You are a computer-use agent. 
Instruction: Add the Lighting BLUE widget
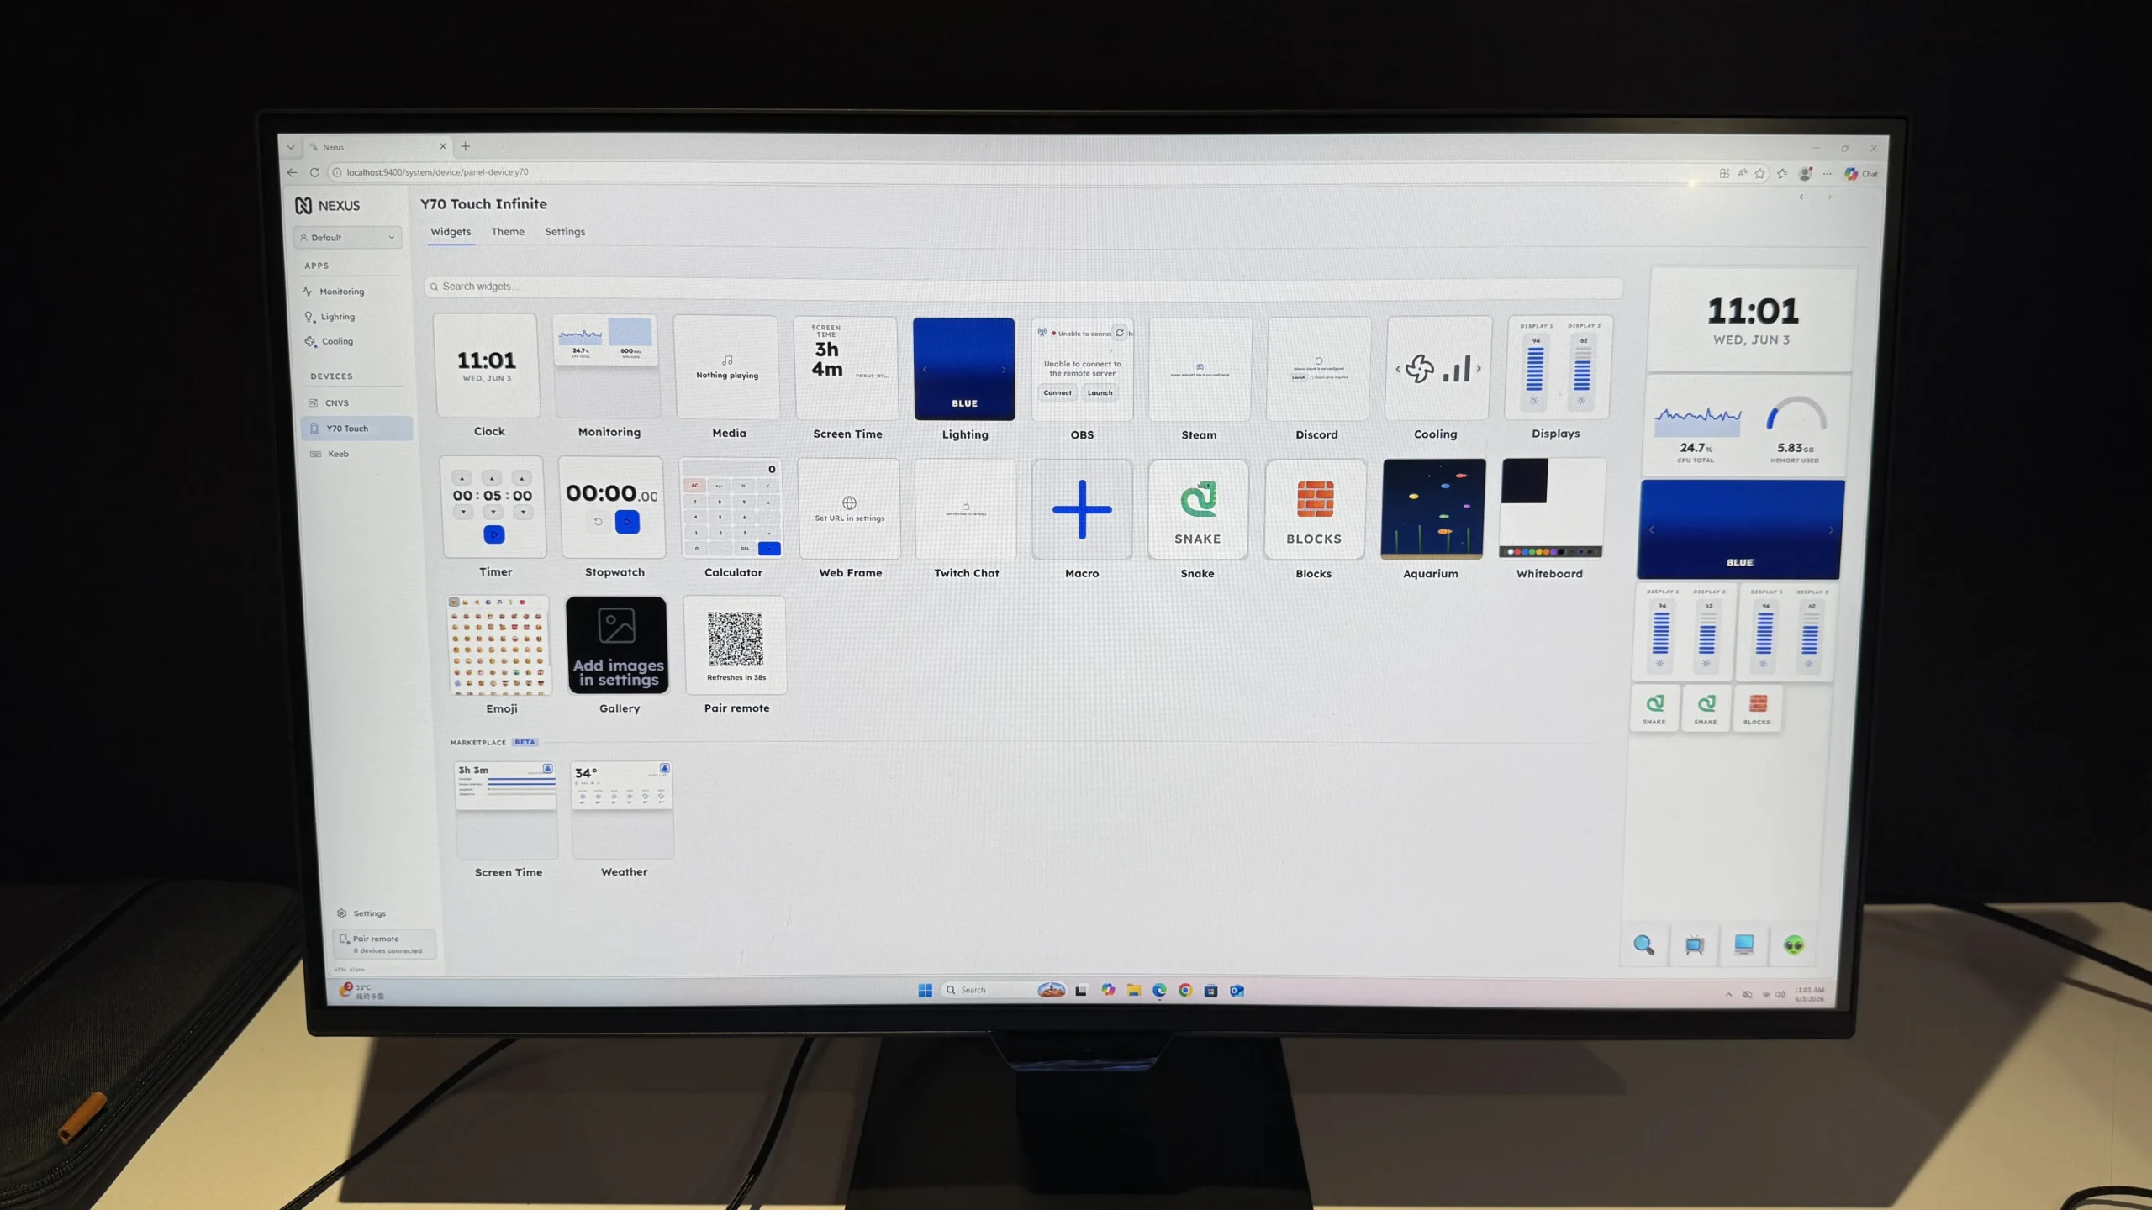click(x=964, y=369)
